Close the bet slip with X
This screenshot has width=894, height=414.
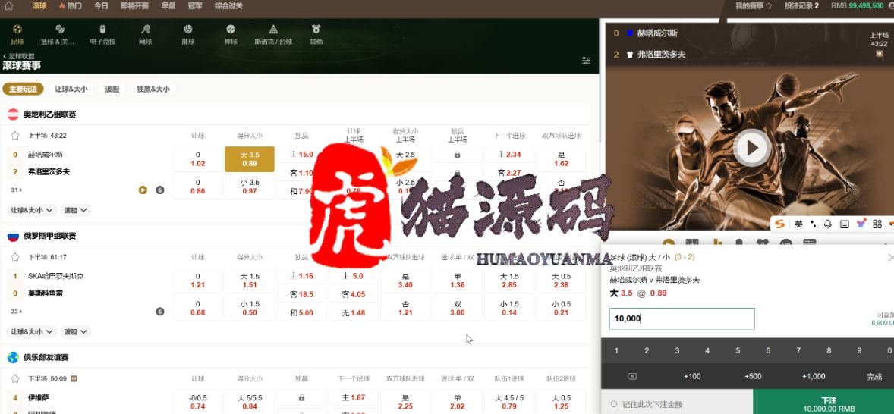coord(891,257)
